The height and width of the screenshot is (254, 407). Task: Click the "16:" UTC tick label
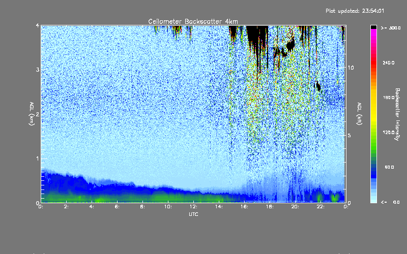tap(244, 207)
